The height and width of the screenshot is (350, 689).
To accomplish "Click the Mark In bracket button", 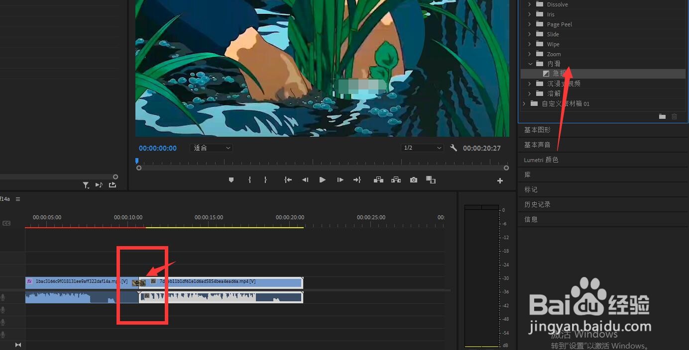I will tap(249, 180).
